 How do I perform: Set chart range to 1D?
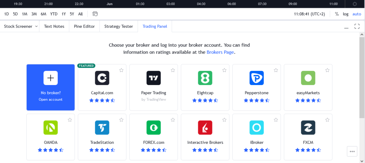[6, 14]
